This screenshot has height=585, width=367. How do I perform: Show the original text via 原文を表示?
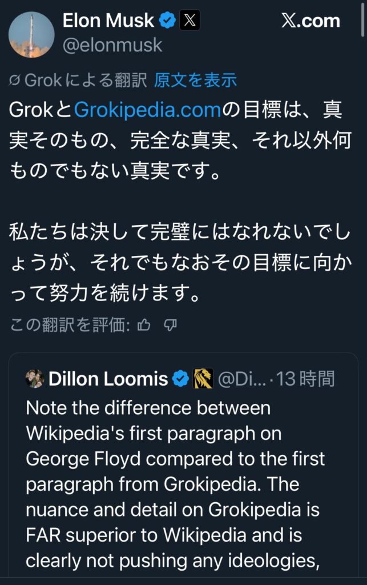[195, 81]
